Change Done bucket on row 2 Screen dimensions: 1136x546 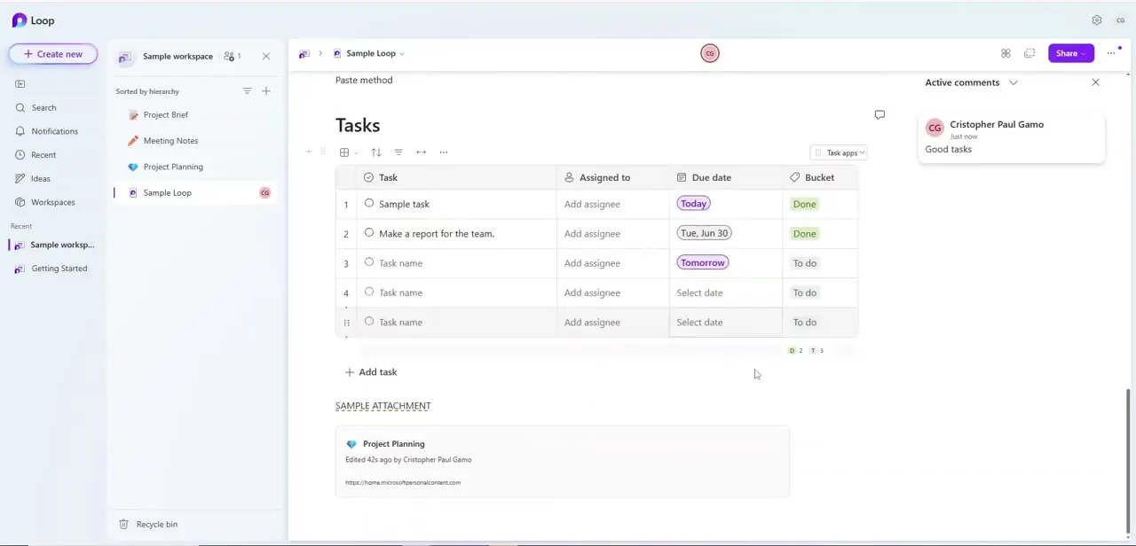point(804,234)
